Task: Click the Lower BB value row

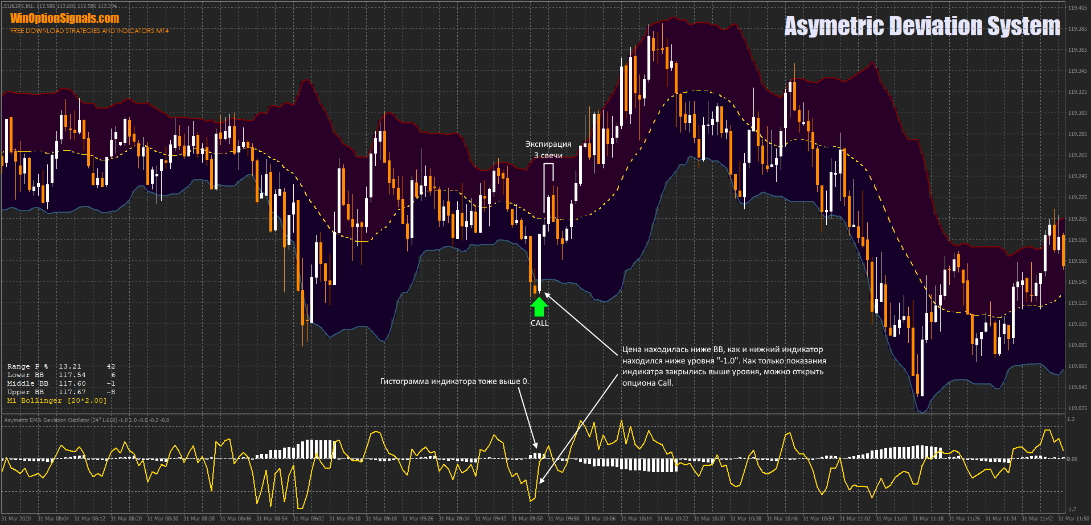Action: tap(61, 375)
